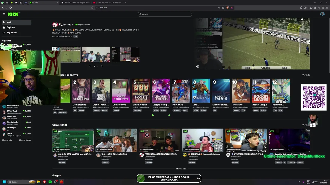This screenshot has width=330, height=185.
Task: Bookmark this page with the bookmark icon
Action: (x=92, y=8)
